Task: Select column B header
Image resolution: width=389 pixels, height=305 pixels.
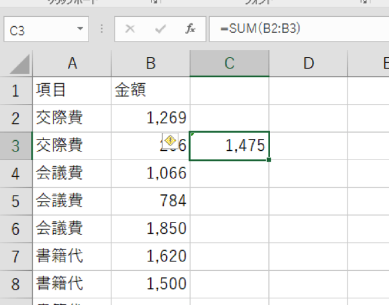Action: coord(151,63)
